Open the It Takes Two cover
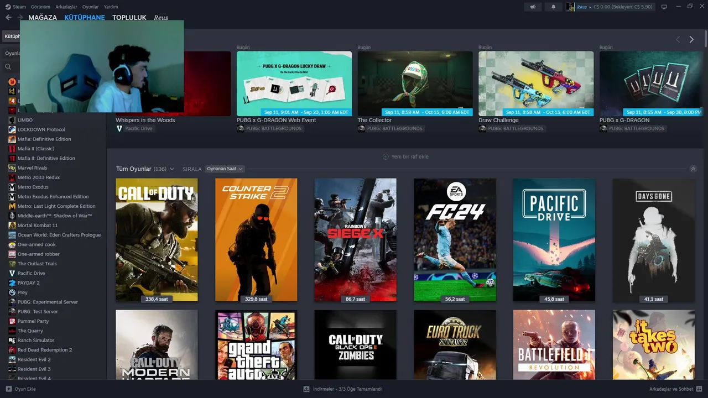 tap(654, 344)
